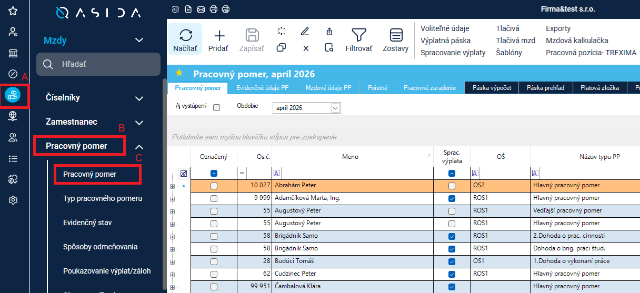Toggle Sprac. výplata for Čambalová Klára

click(452, 287)
